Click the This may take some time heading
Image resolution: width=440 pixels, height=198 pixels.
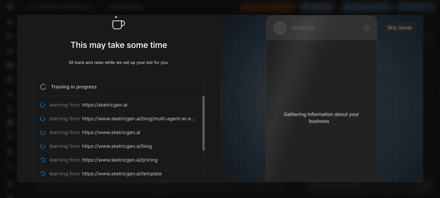[x=119, y=45]
